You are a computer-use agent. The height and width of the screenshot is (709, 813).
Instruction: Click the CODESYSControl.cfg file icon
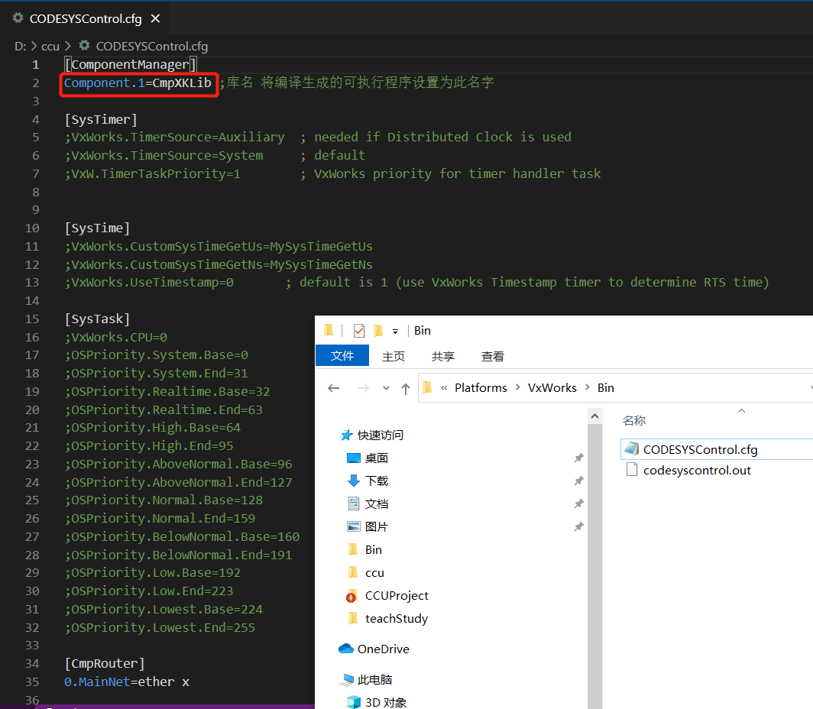coord(631,448)
